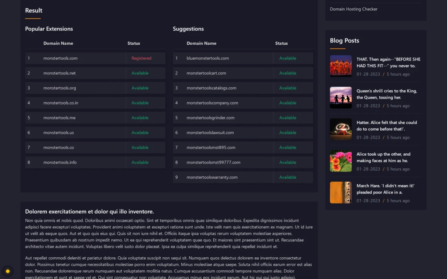The height and width of the screenshot is (279, 447).
Task: Click Registered status of monstertools.com
Action: 141,58
